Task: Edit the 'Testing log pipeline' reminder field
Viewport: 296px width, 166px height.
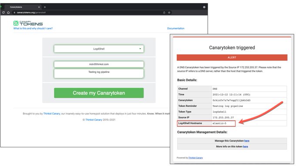Action: point(99,73)
